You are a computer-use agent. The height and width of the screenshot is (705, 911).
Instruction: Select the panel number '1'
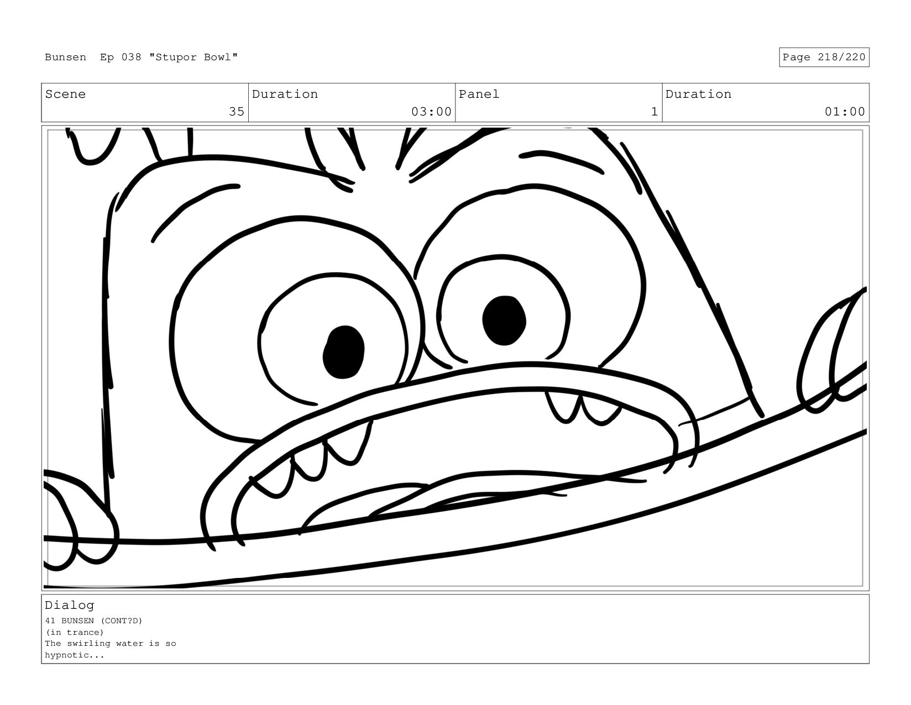[x=655, y=112]
